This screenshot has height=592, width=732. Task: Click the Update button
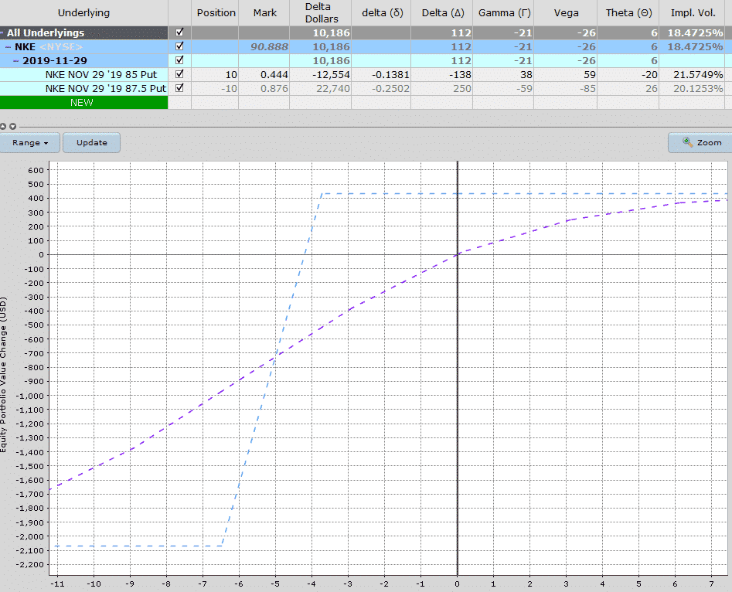[91, 142]
